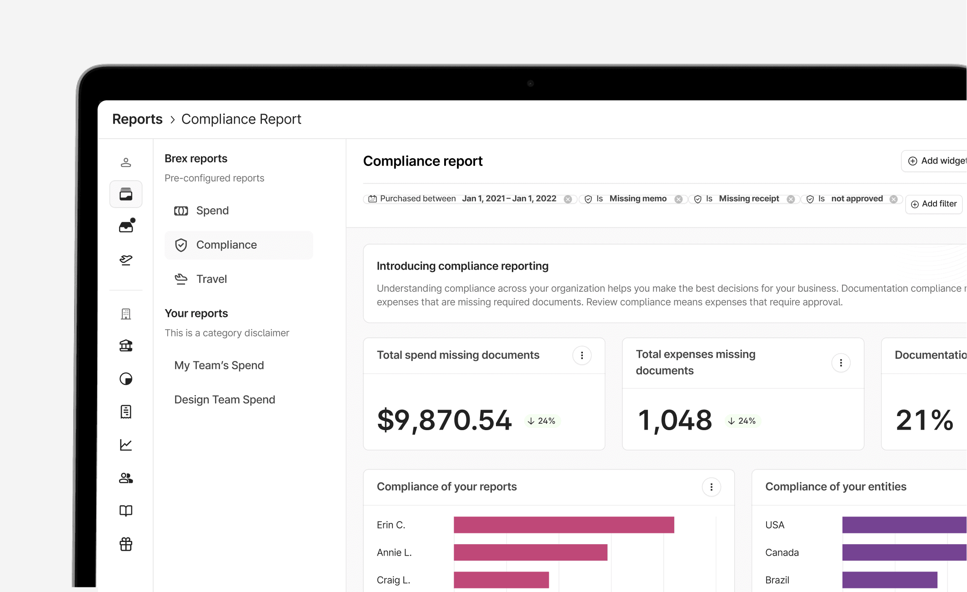Click the Brazil bar in entities chart
This screenshot has width=967, height=592.
pos(890,580)
